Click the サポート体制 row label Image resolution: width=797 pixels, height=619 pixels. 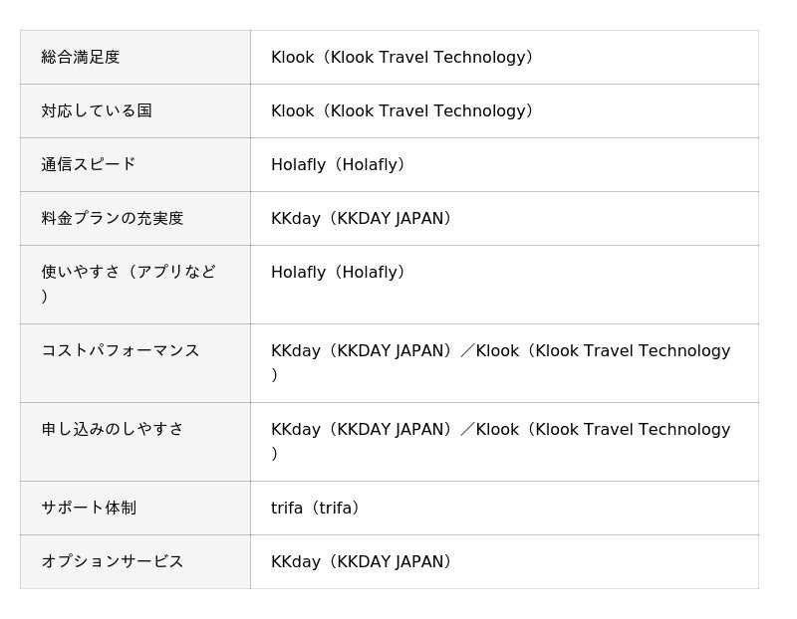89,509
